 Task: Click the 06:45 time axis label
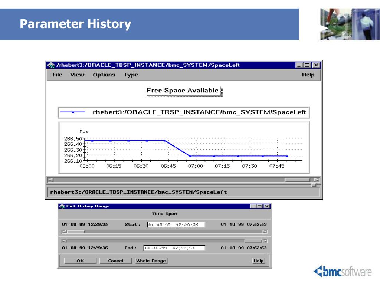point(168,166)
